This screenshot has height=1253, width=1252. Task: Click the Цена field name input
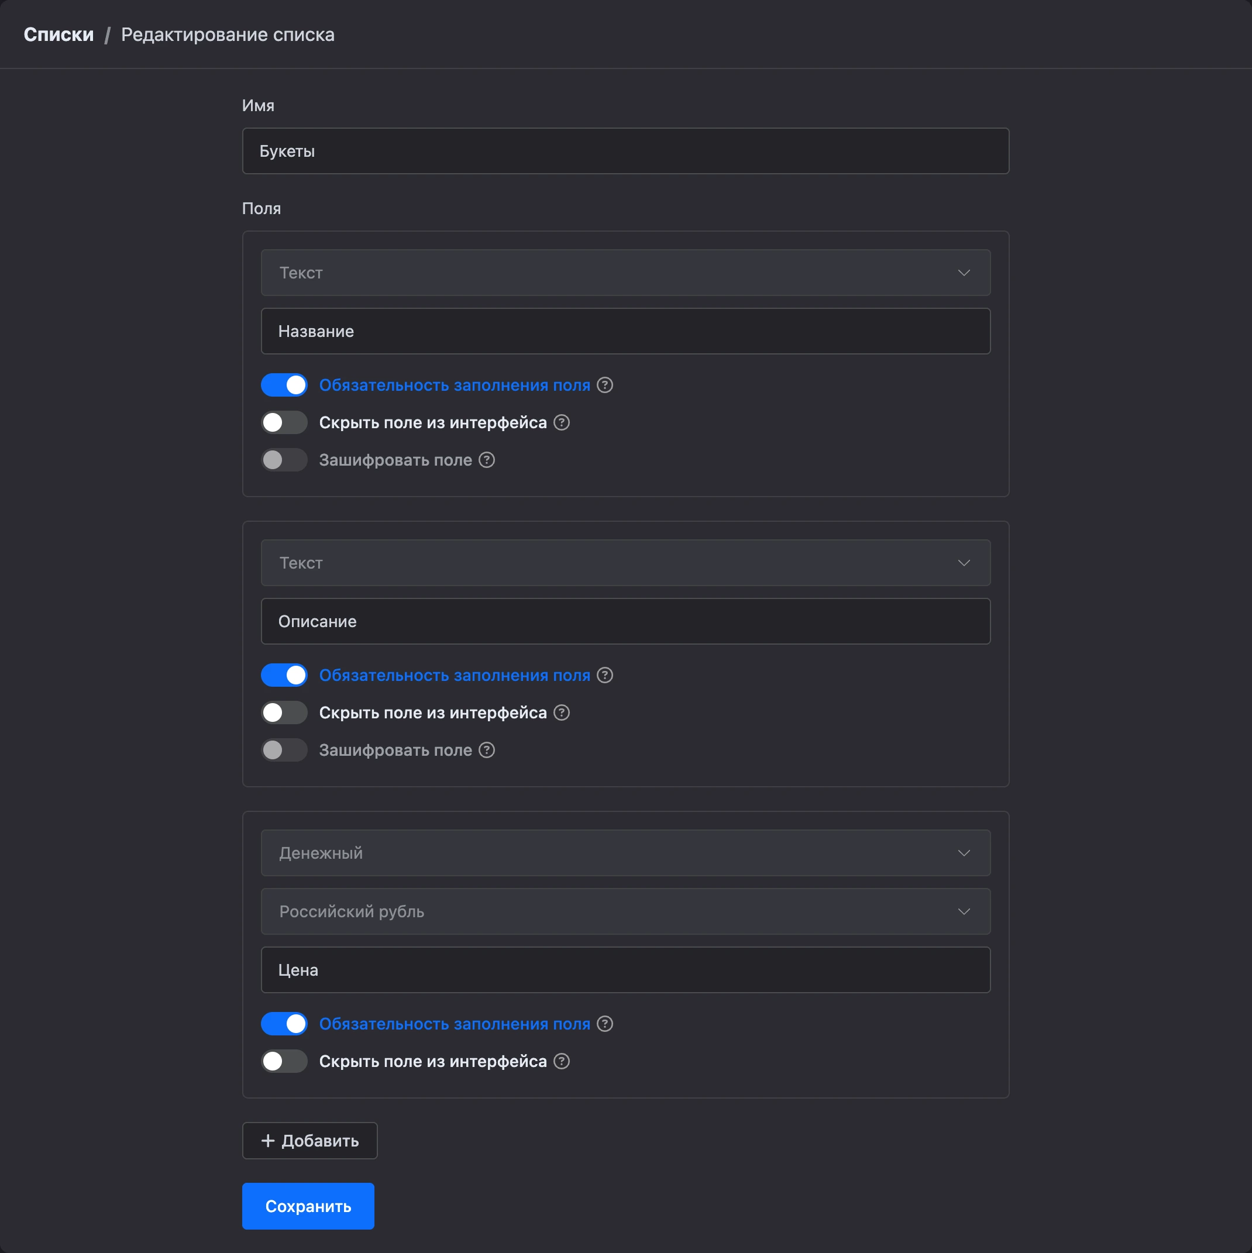click(625, 971)
